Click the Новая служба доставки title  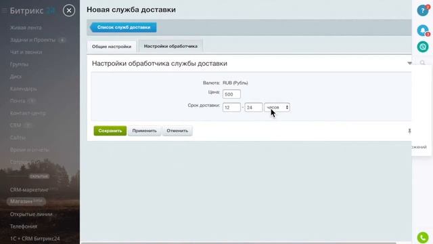coord(131,9)
